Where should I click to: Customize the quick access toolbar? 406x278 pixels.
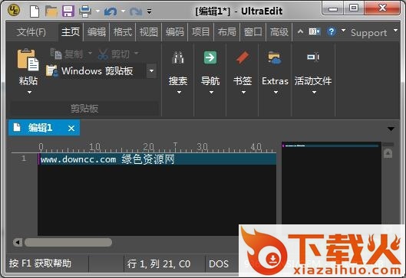[x=149, y=11]
